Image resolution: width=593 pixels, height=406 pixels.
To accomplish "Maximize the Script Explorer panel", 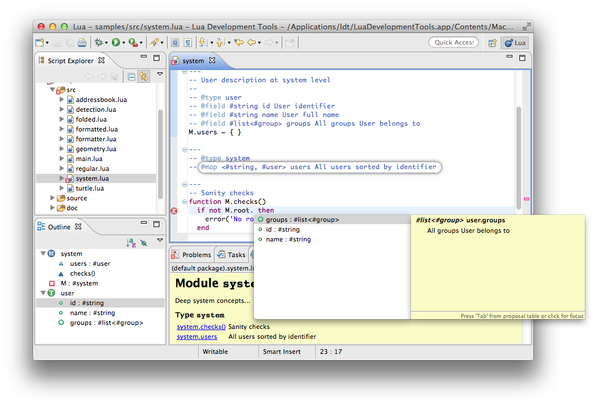I will click(x=157, y=58).
